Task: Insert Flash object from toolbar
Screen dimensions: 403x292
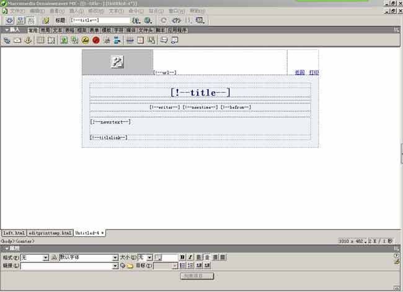Action: coord(85,40)
